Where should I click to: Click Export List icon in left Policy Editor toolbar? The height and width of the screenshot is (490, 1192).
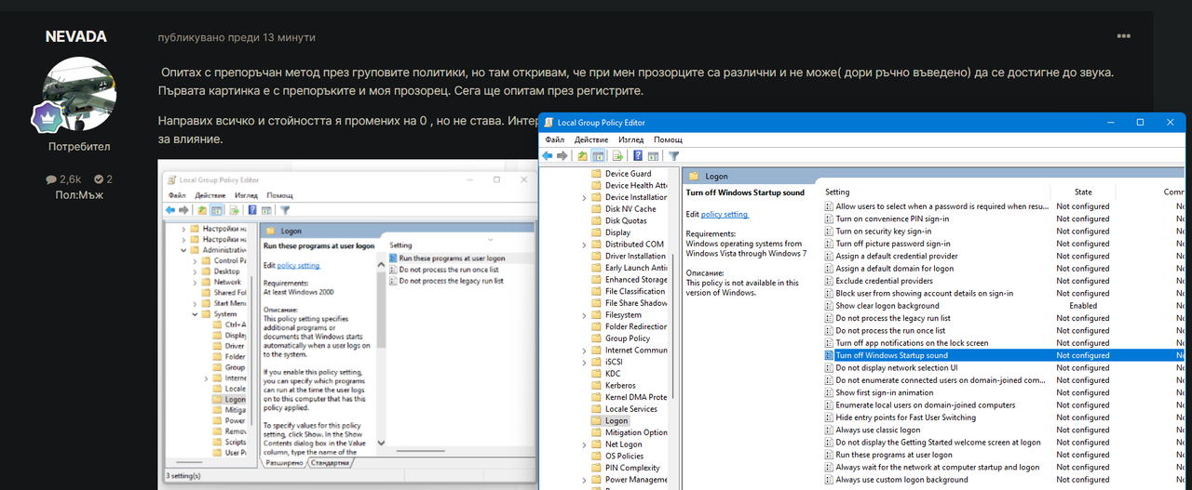click(235, 210)
